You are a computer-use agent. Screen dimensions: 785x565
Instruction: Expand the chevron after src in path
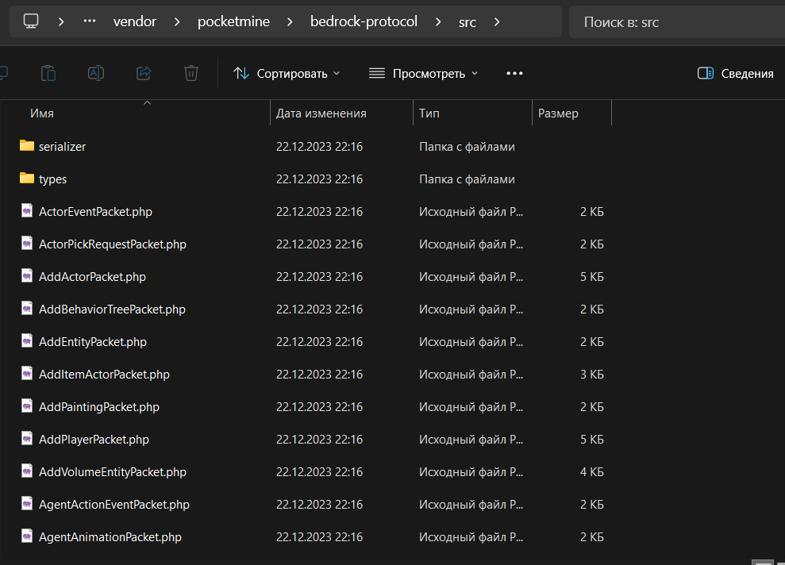pyautogui.click(x=497, y=21)
